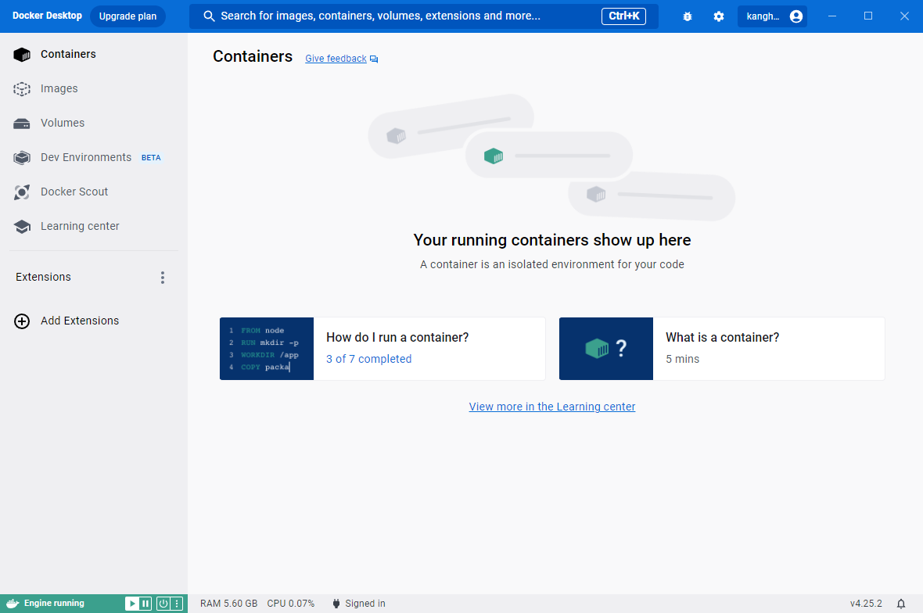Click the Docker Scout icon
The width and height of the screenshot is (923, 613).
pos(22,192)
